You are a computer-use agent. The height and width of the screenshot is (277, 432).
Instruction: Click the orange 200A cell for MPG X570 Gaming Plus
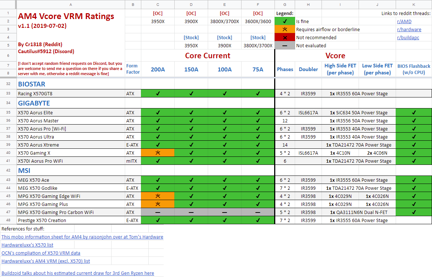point(157,204)
